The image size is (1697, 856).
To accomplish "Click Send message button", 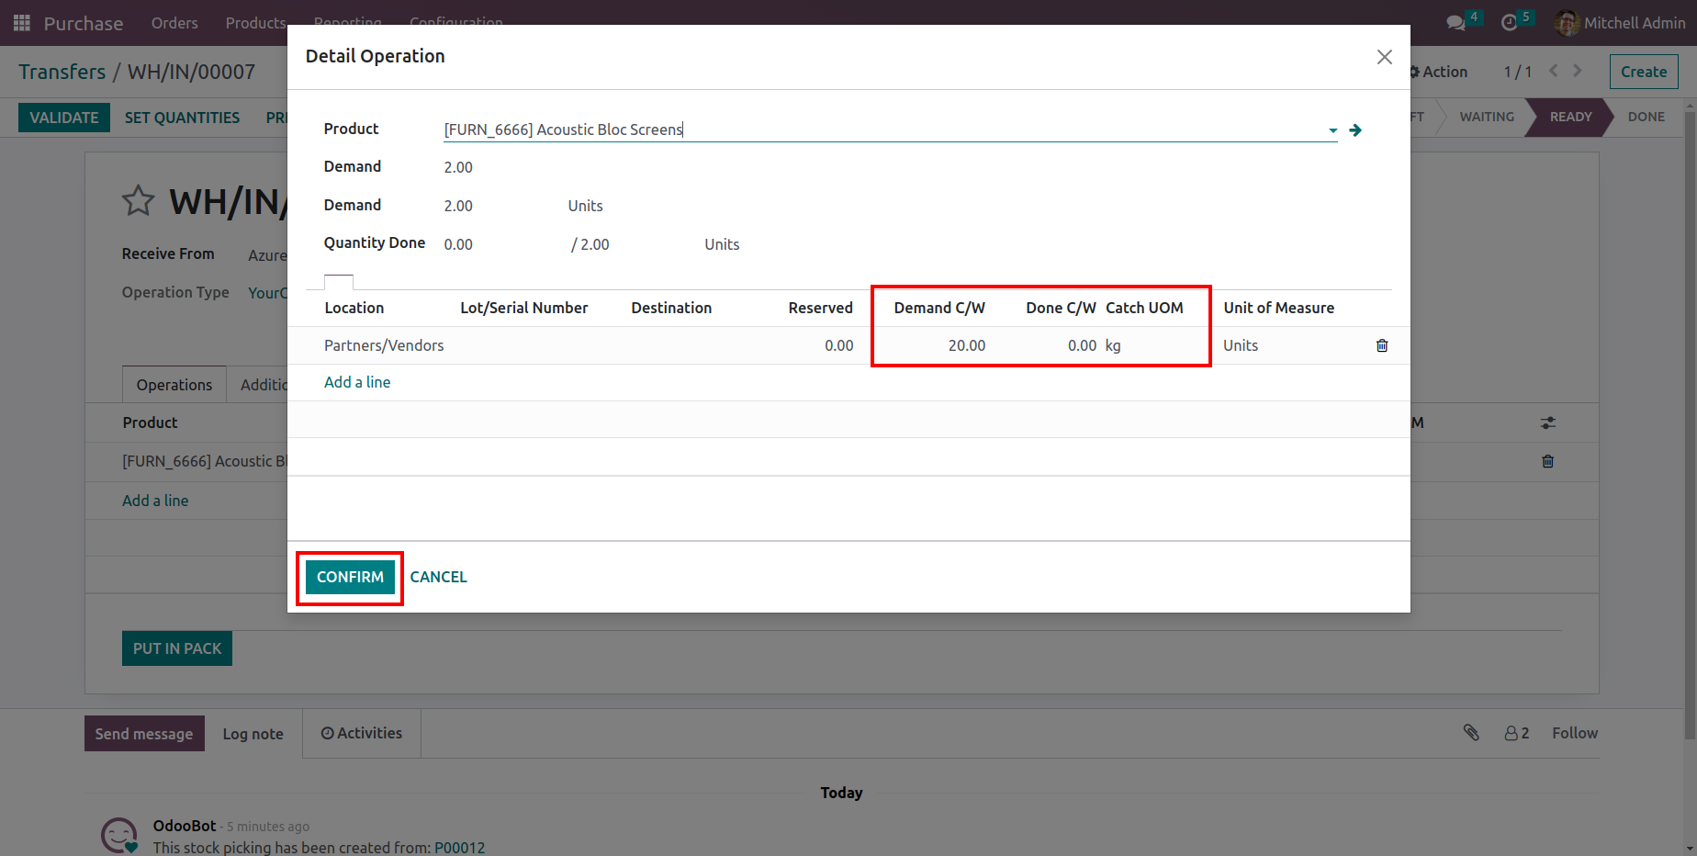I will pos(144,734).
